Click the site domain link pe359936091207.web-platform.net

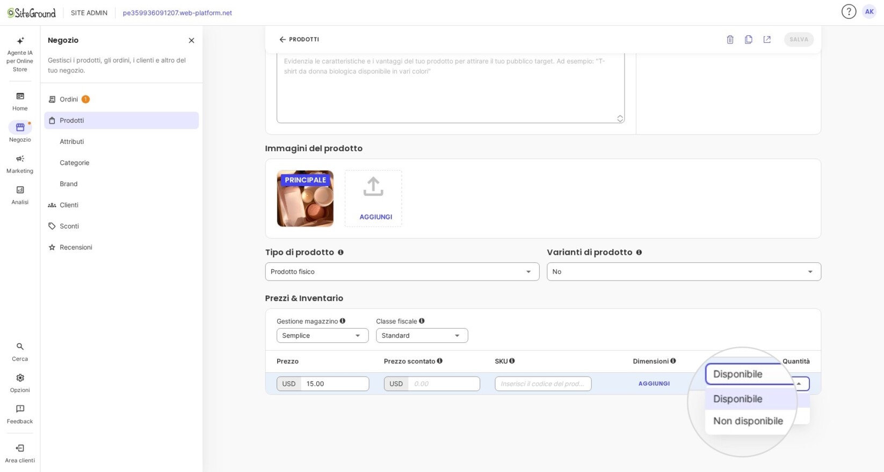177,13
